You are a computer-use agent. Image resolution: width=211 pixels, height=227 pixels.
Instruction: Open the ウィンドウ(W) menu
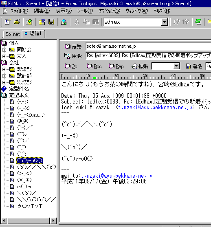click(x=137, y=11)
